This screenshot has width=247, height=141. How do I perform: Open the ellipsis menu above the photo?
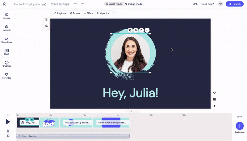[147, 30]
